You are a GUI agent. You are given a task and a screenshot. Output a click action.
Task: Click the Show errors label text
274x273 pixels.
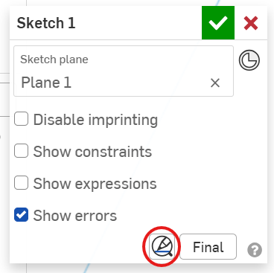(75, 216)
